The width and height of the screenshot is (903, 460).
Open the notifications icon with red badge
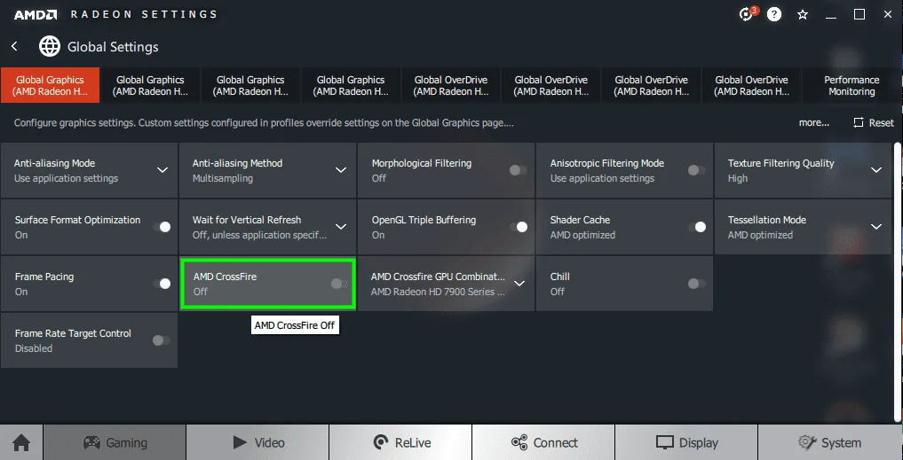pos(748,14)
